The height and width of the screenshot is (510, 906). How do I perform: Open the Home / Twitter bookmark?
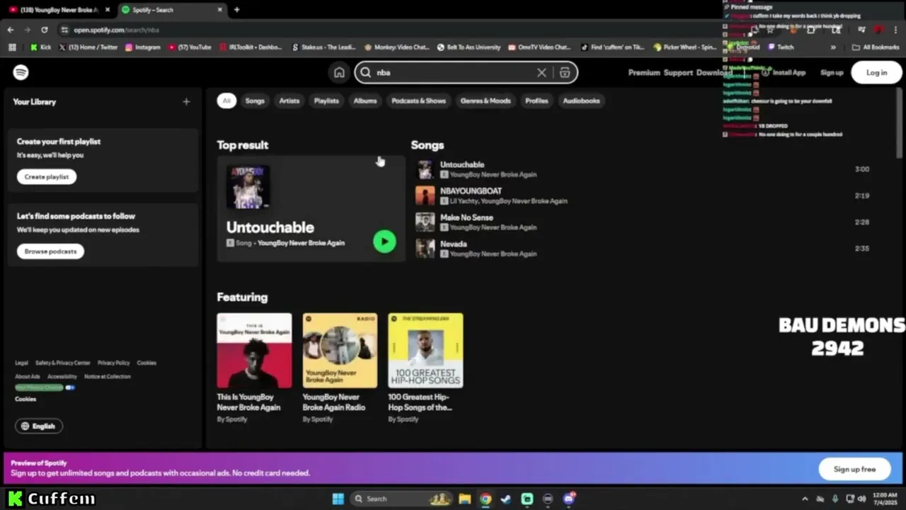point(88,47)
